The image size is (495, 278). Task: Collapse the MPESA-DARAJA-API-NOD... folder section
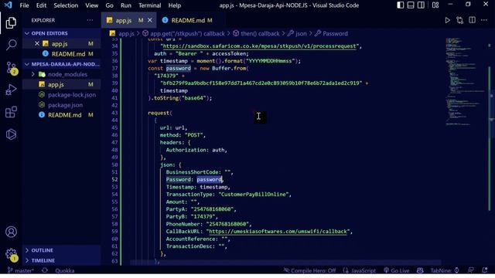pos(62,64)
